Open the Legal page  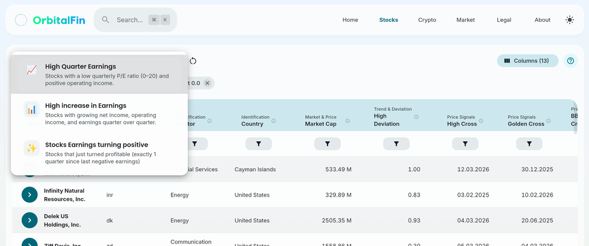504,20
